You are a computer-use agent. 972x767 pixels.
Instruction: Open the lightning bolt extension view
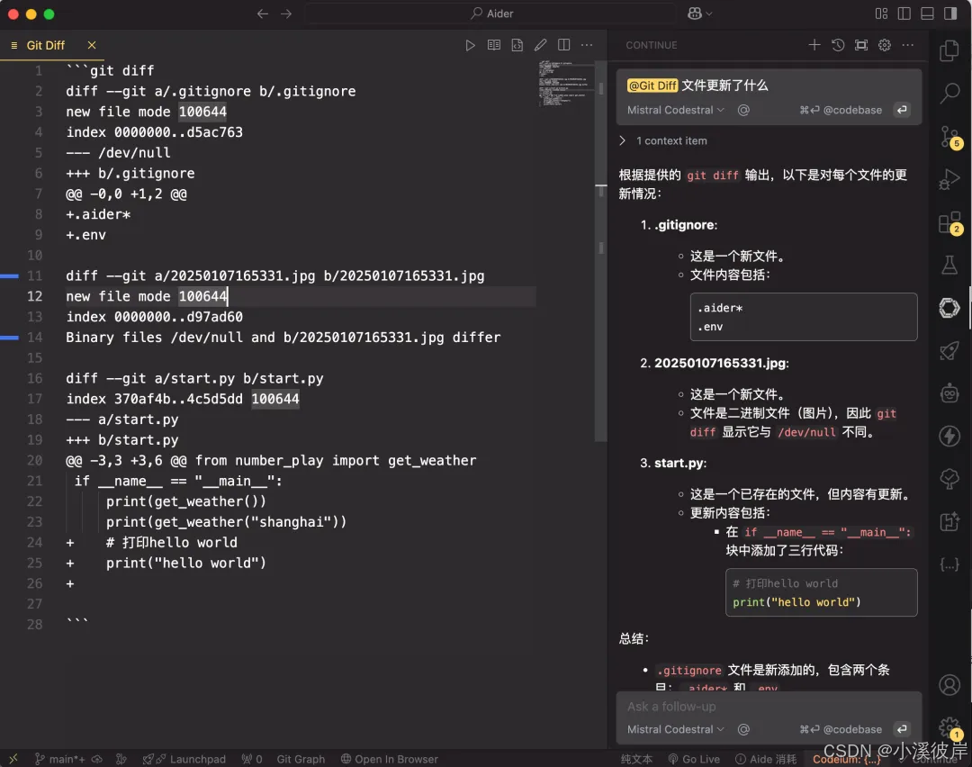949,436
